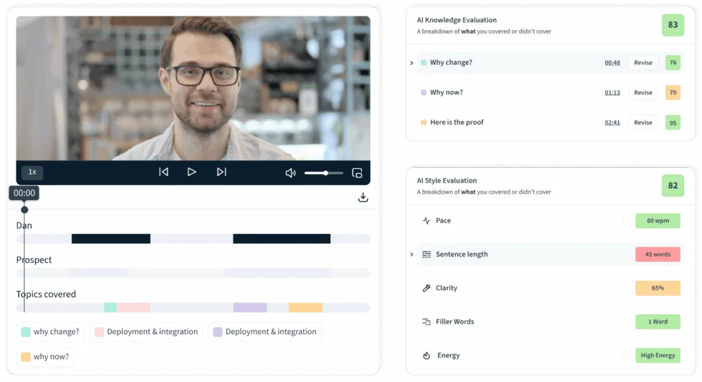The image size is (702, 382).
Task: Click the pink topic segment on timeline
Action: click(134, 307)
